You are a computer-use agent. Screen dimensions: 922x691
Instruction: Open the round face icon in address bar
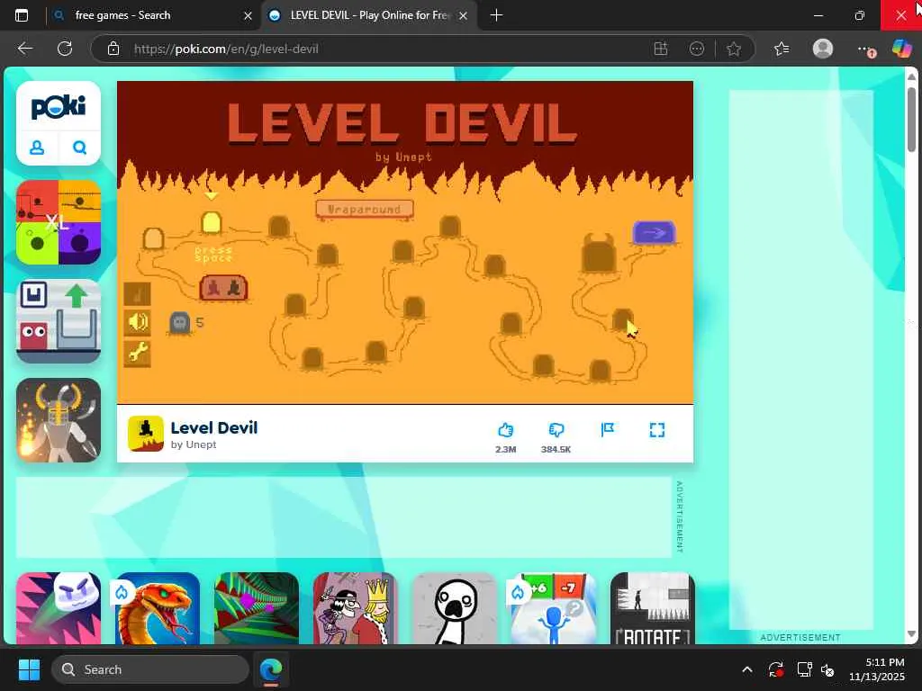click(x=697, y=49)
